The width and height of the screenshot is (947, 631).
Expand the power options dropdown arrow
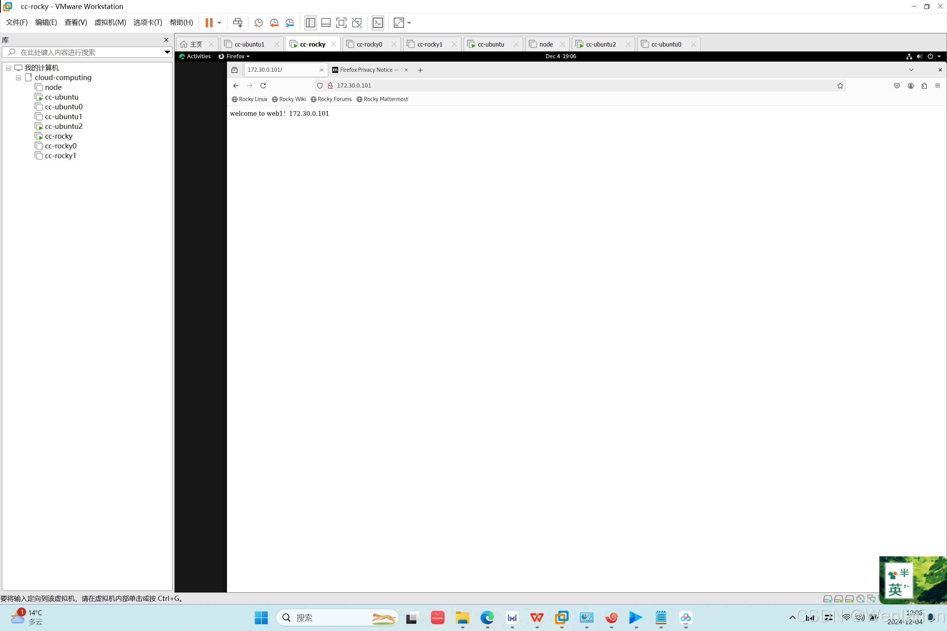(219, 23)
